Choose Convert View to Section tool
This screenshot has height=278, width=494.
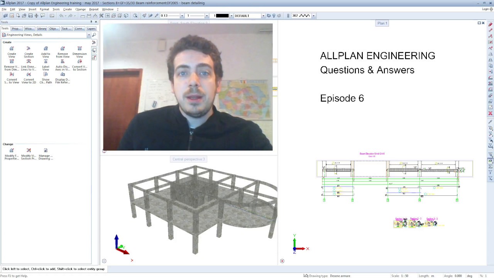[80, 65]
